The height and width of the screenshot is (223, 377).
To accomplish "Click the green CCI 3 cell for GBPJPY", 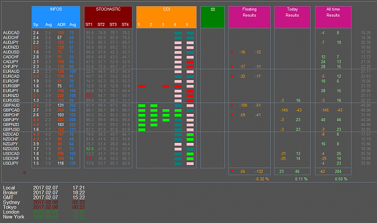I will point(166,120).
